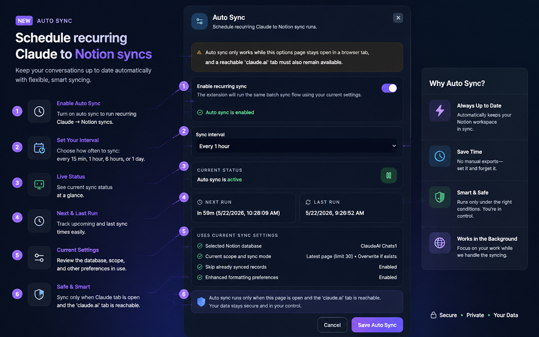Open the Sync interval dropdown showing Every 1 hour
This screenshot has width=539, height=337.
click(297, 146)
